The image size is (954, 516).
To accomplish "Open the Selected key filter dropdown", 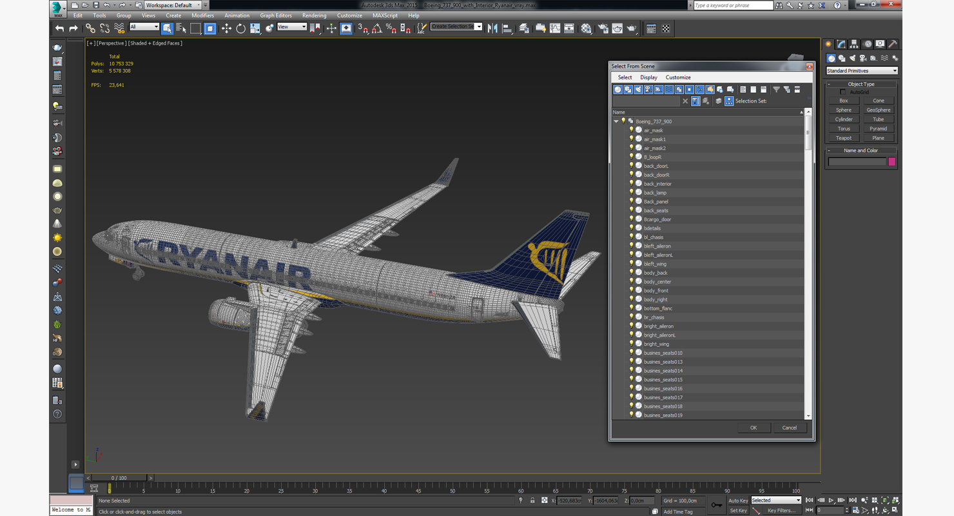I will [776, 501].
